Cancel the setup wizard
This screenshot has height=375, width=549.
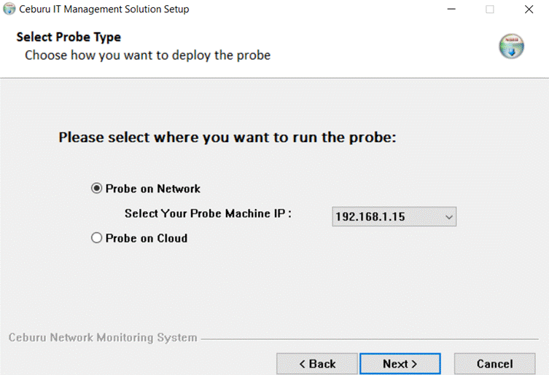pyautogui.click(x=495, y=364)
